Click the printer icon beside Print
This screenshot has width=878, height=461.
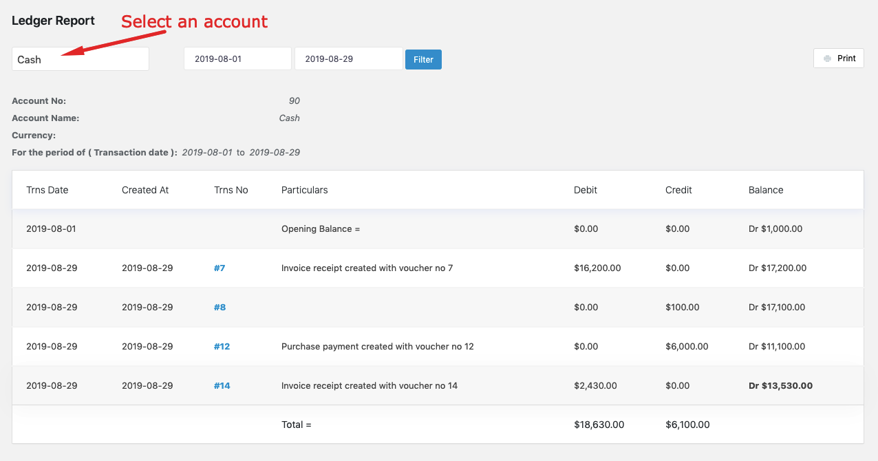pos(827,58)
